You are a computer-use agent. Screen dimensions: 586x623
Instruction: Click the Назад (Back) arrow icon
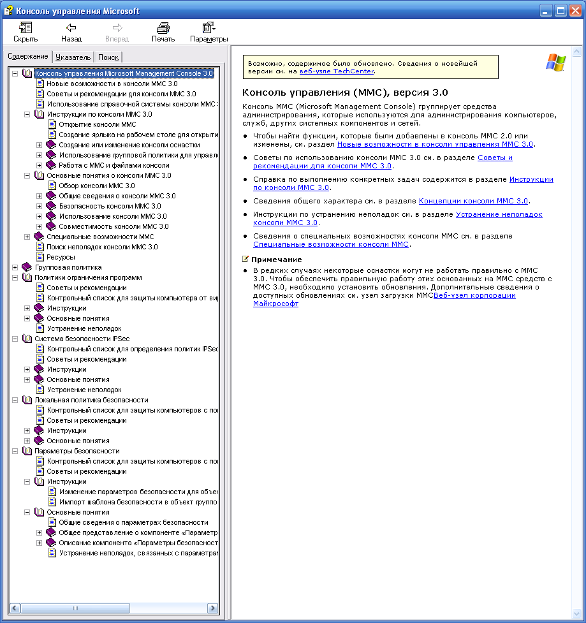(71, 28)
